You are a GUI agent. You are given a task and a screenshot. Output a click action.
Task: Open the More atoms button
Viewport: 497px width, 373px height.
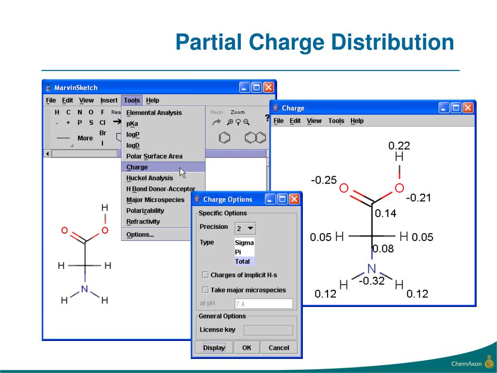click(85, 138)
